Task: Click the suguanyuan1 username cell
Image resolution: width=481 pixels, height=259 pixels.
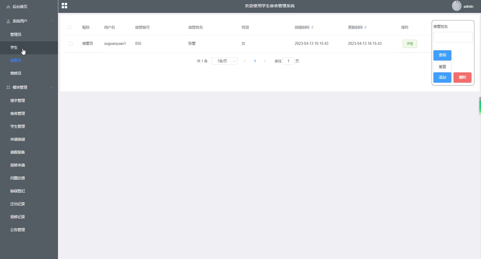Action: tap(115, 44)
